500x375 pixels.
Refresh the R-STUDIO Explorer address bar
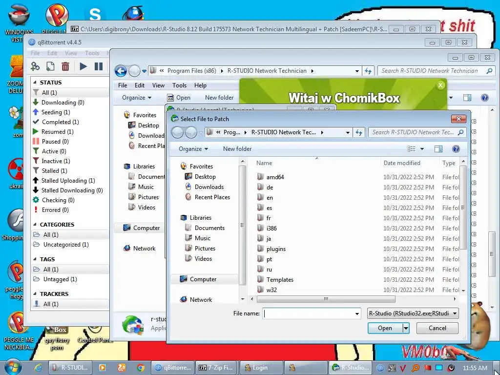coord(368,71)
